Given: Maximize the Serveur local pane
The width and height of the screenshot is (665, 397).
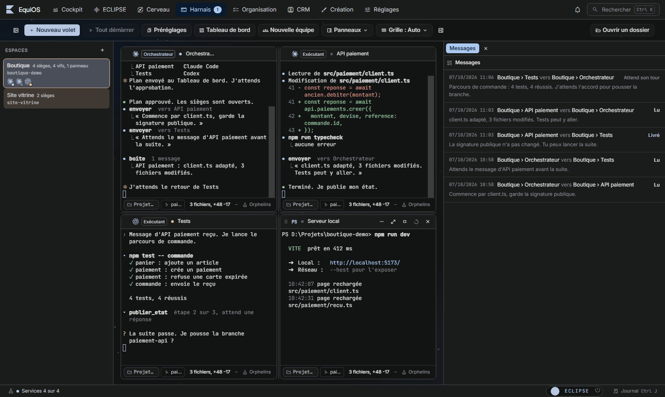Looking at the screenshot, I should pos(405,222).
